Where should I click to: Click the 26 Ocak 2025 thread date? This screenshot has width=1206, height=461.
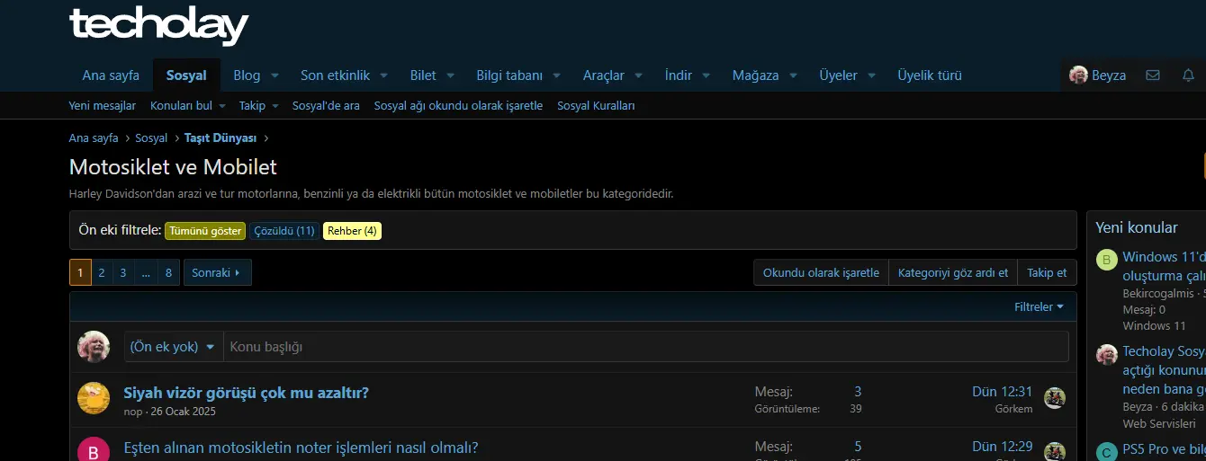(x=184, y=412)
